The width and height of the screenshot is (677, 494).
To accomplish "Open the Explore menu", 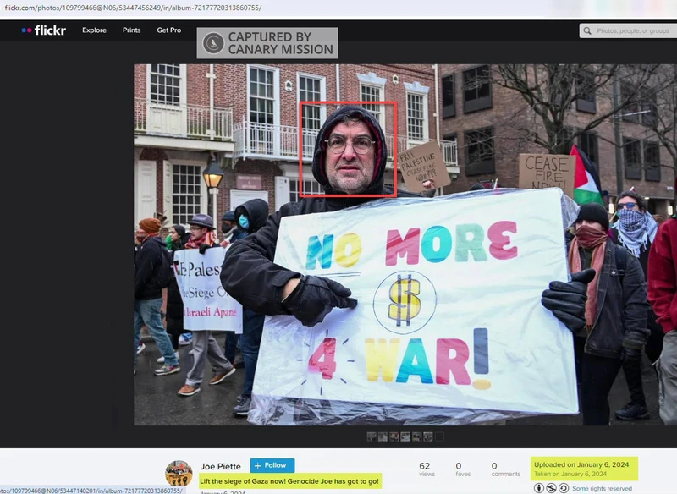I will [x=94, y=30].
